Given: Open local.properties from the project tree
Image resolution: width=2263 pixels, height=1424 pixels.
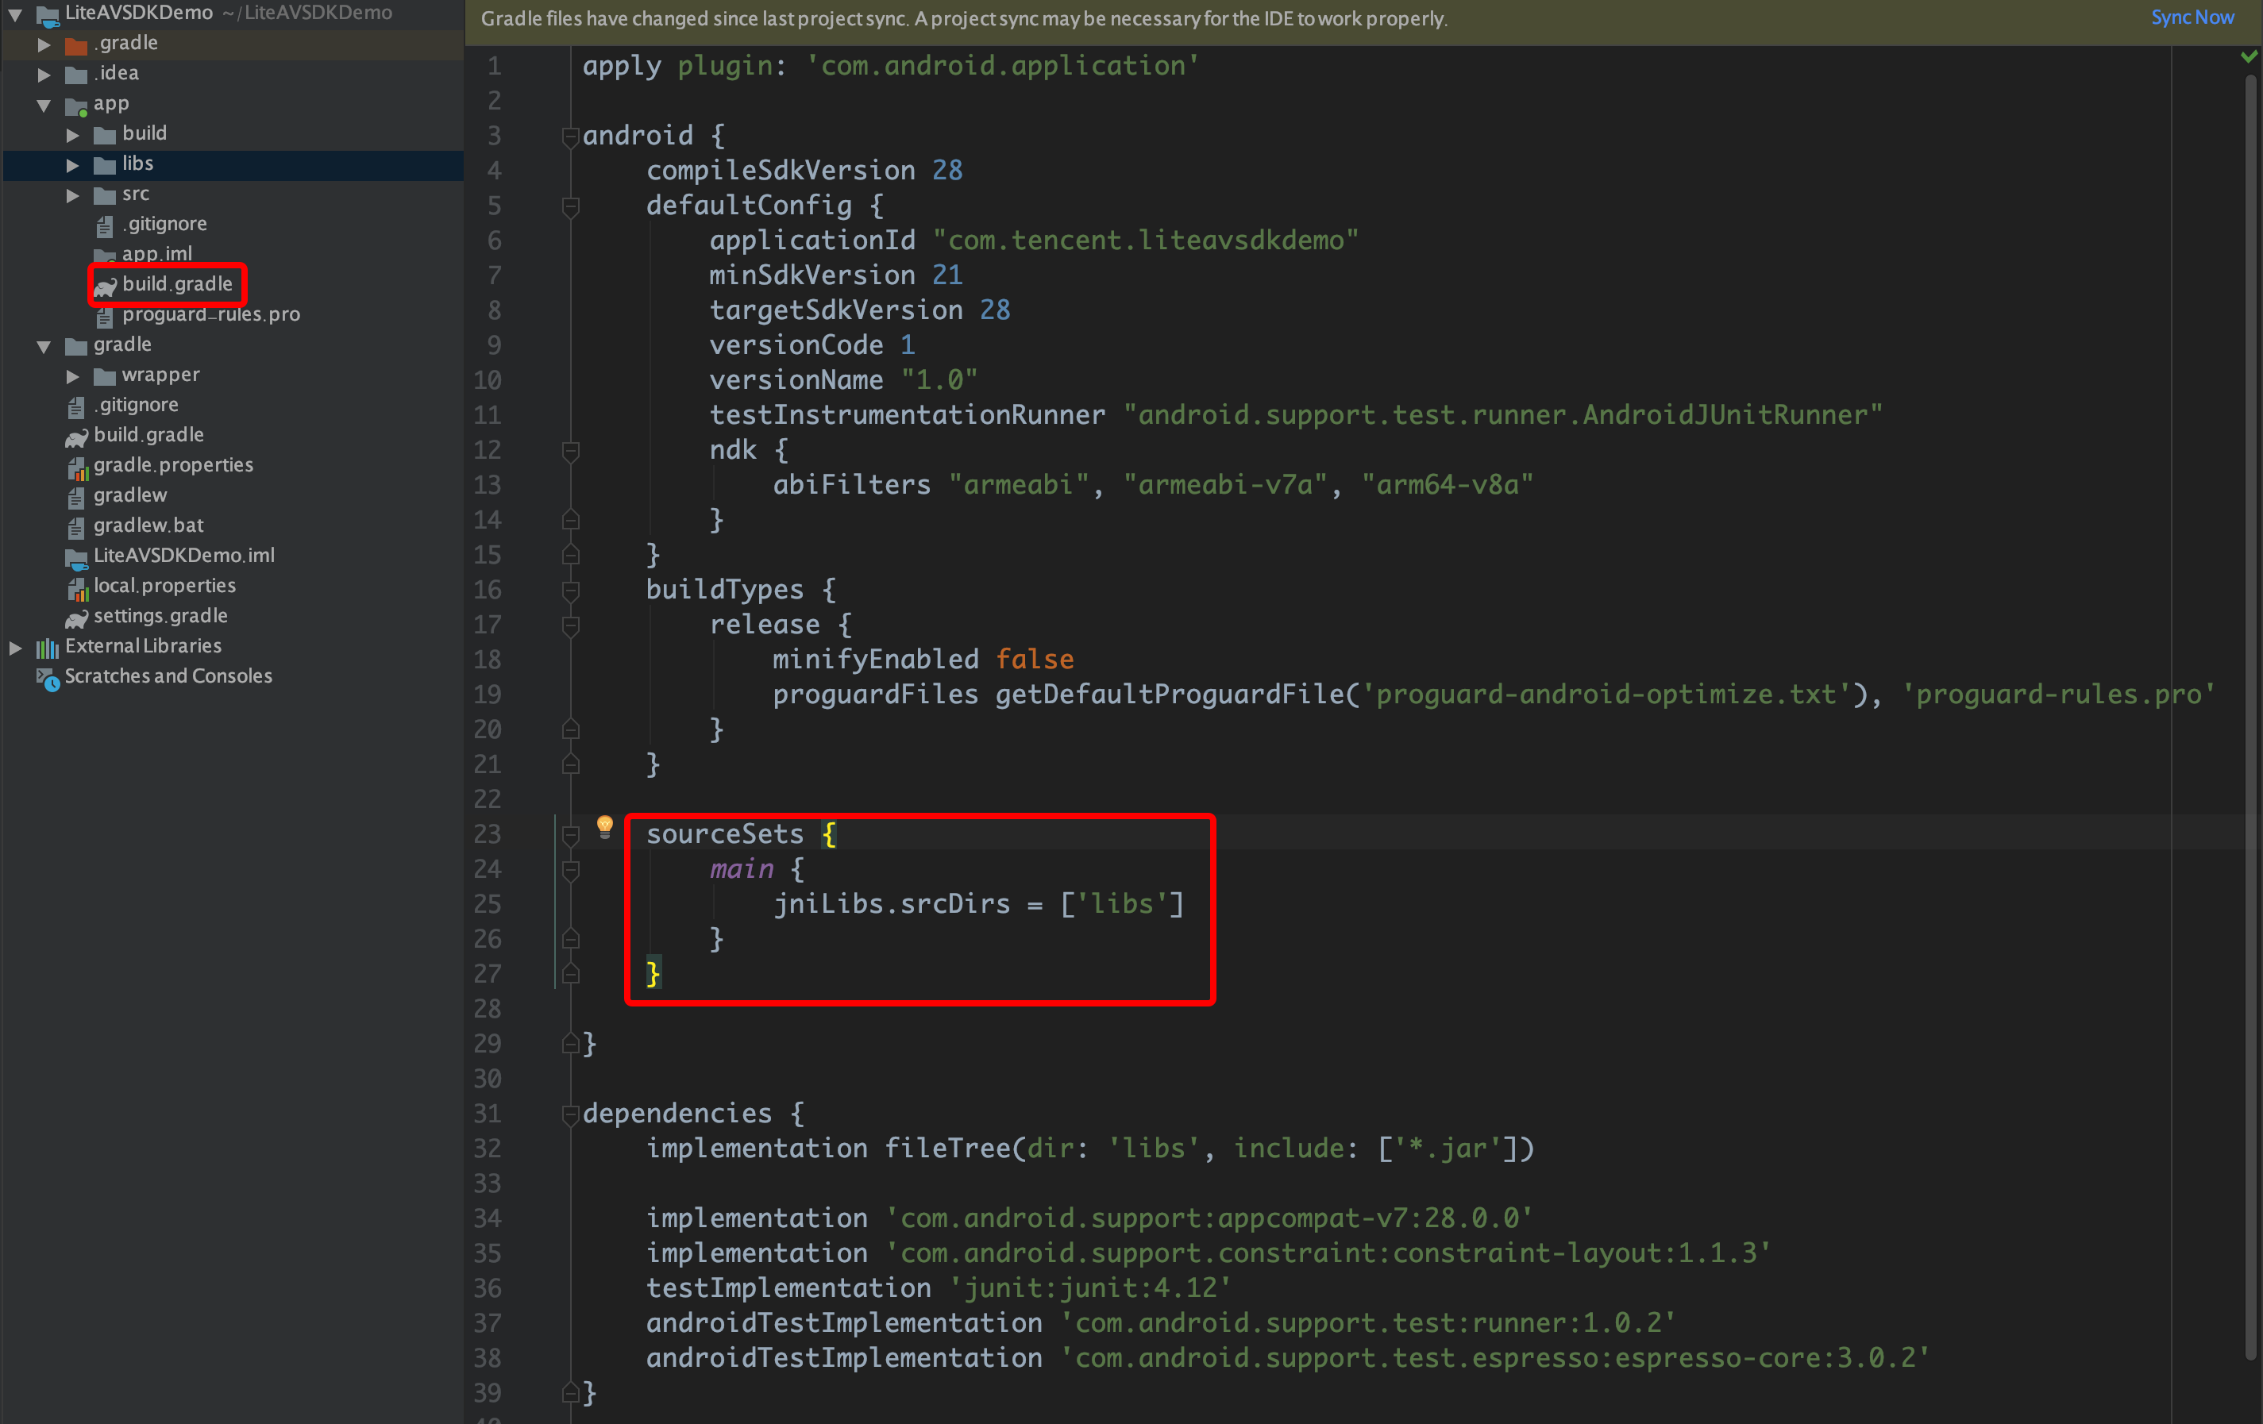Looking at the screenshot, I should (164, 585).
